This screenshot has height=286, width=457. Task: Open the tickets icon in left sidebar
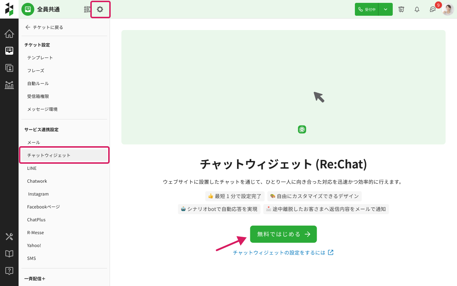click(x=9, y=51)
